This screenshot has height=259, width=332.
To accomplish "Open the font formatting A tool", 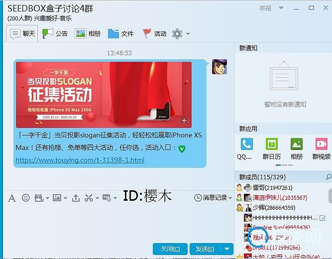I will pyautogui.click(x=12, y=198).
